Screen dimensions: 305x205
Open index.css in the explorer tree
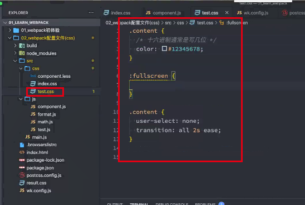point(47,84)
